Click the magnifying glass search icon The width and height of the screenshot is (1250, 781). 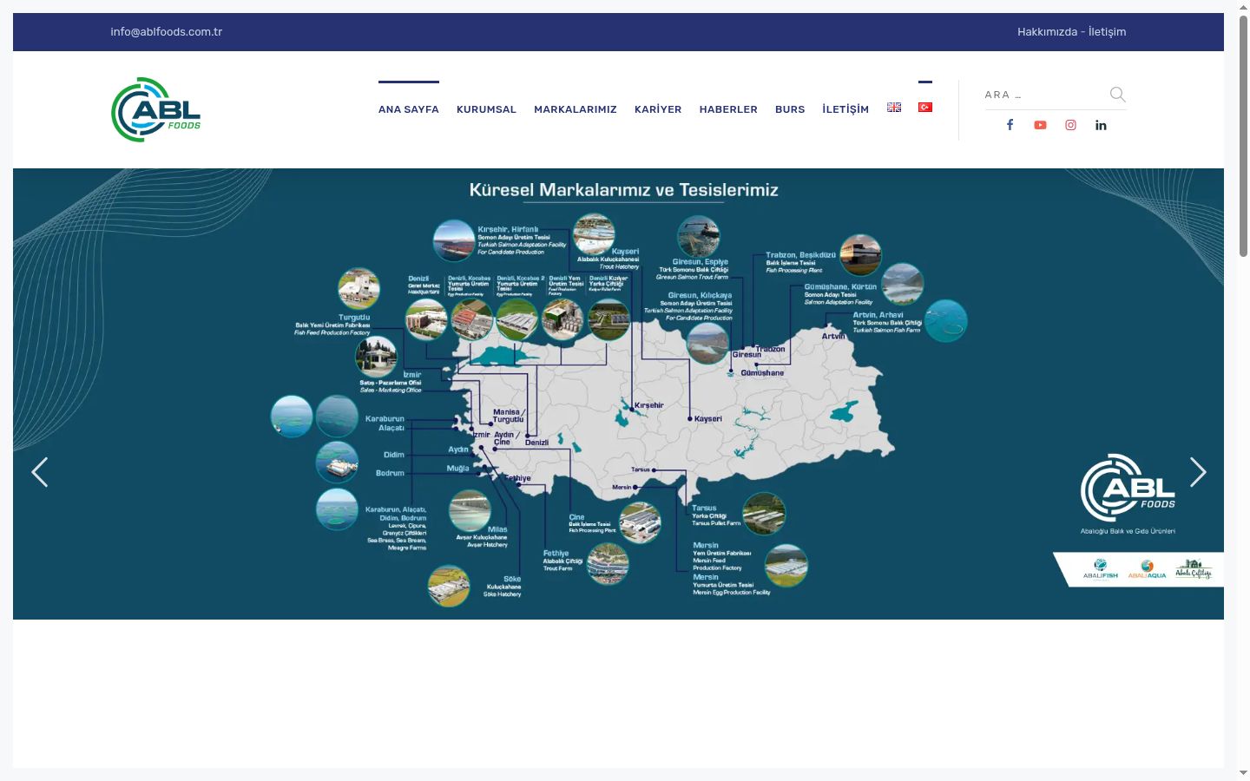pos(1117,95)
